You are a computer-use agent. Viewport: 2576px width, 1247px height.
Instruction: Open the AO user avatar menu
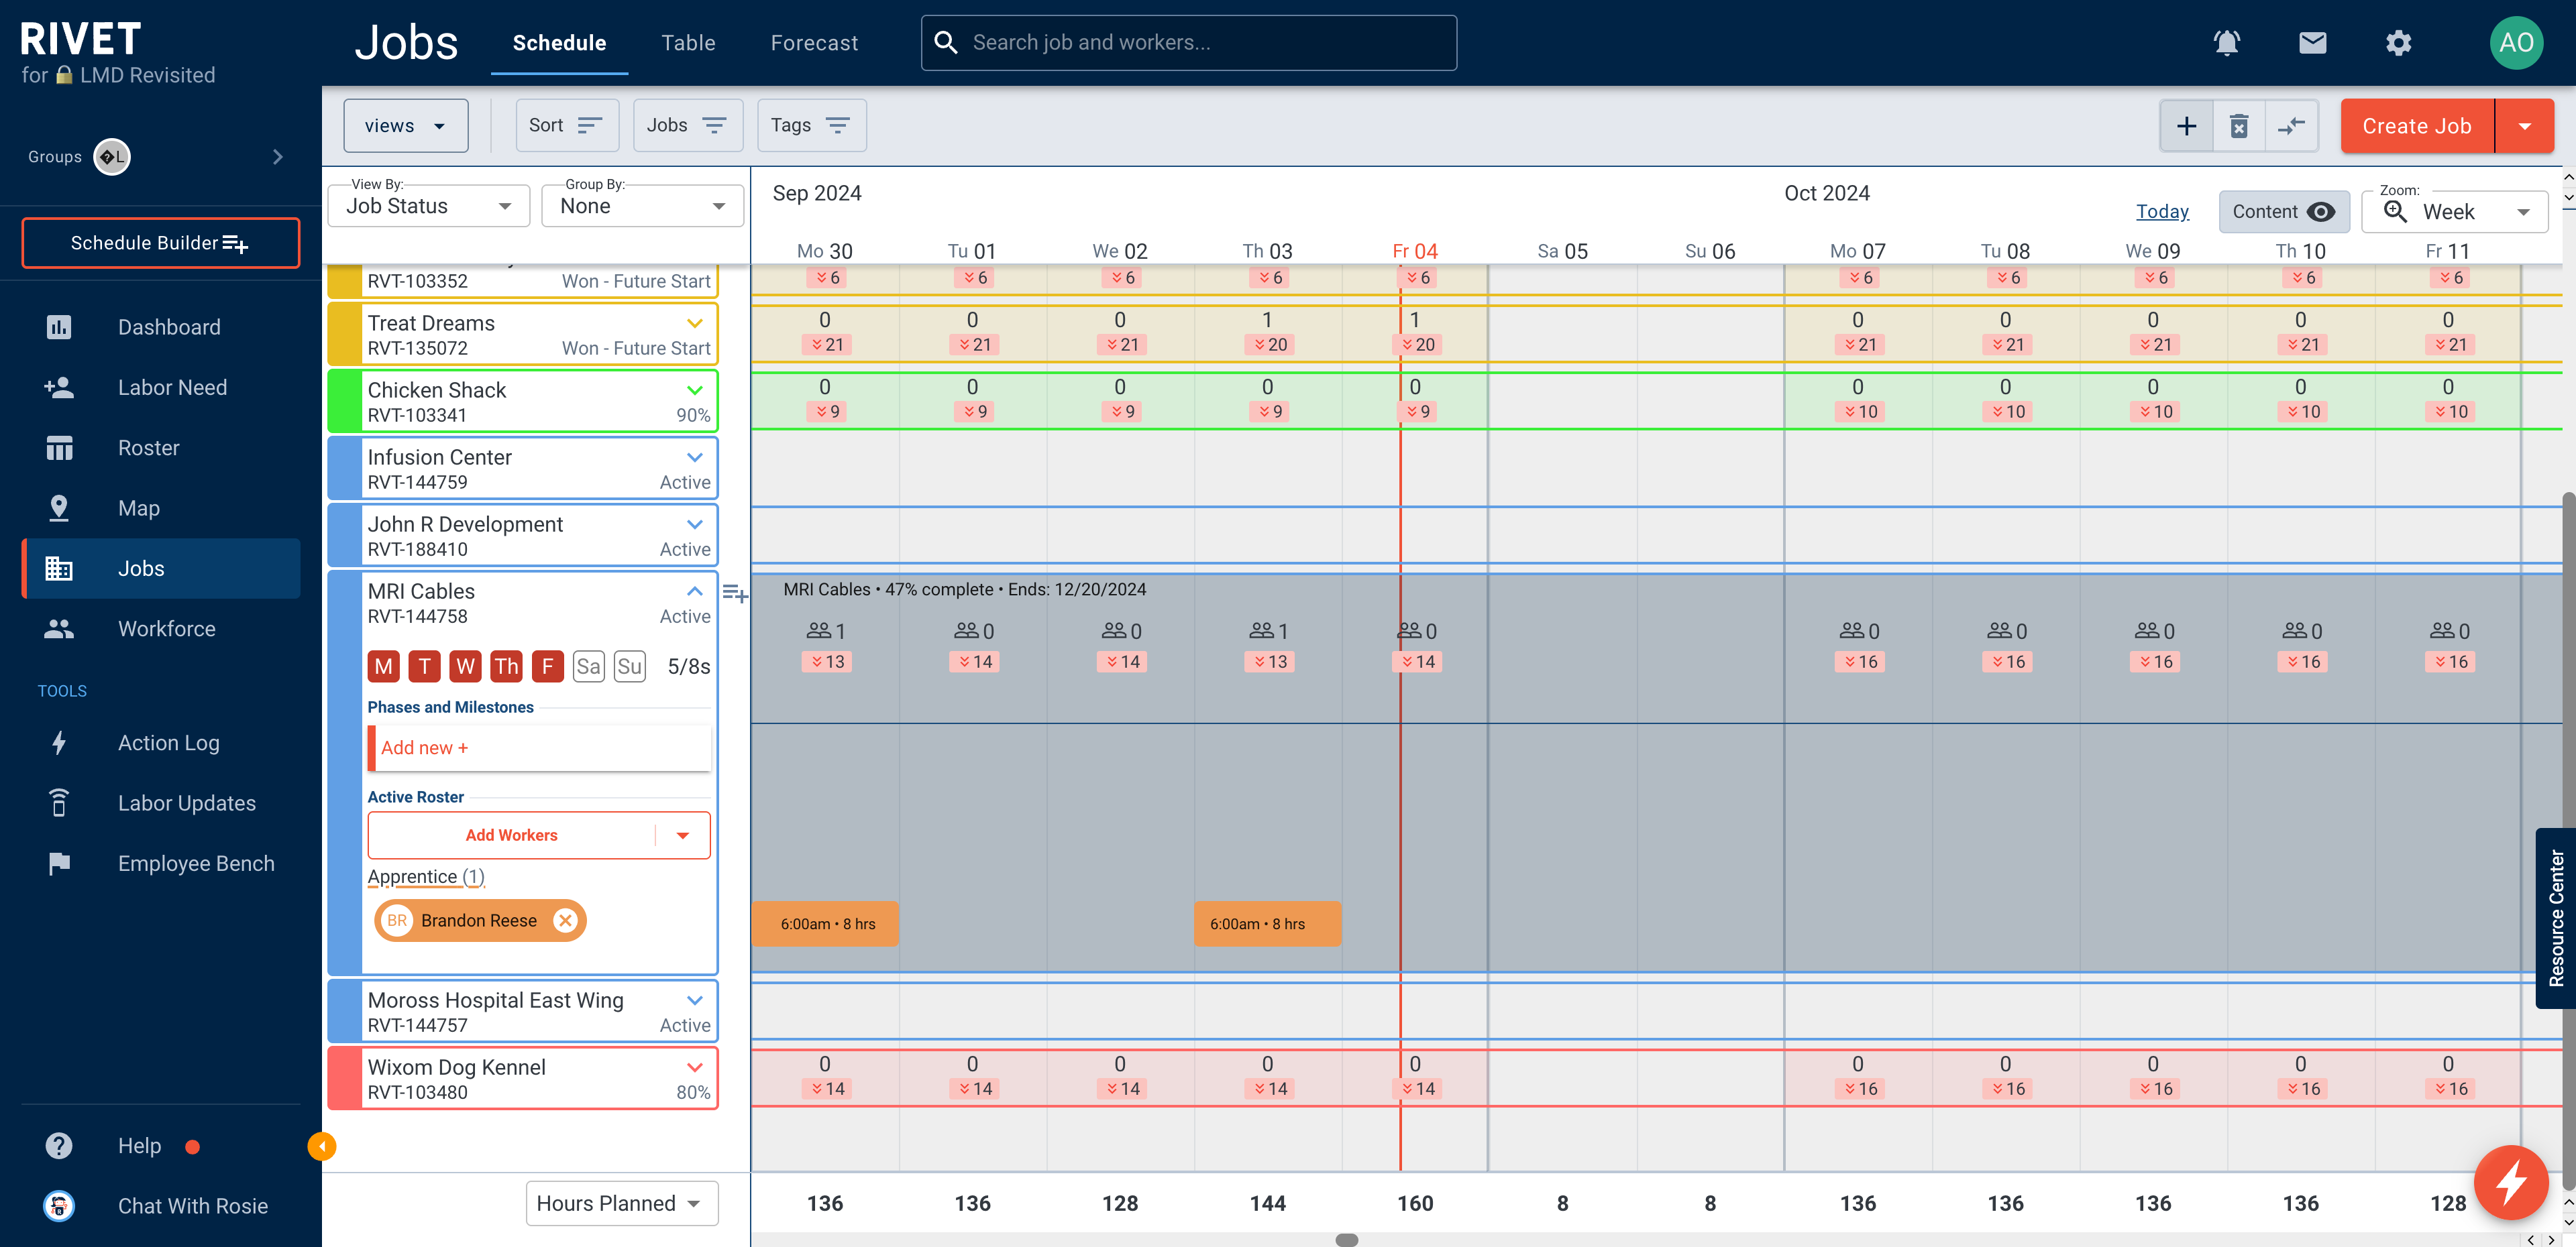click(x=2515, y=43)
